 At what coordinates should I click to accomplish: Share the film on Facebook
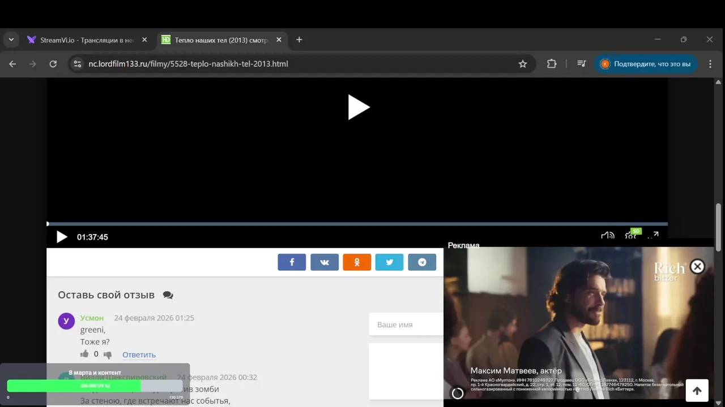292,262
